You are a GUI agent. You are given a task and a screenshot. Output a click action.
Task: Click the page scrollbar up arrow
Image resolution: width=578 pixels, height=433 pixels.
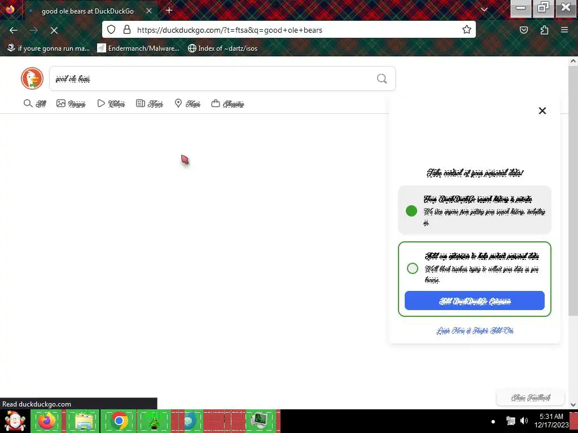click(x=573, y=61)
